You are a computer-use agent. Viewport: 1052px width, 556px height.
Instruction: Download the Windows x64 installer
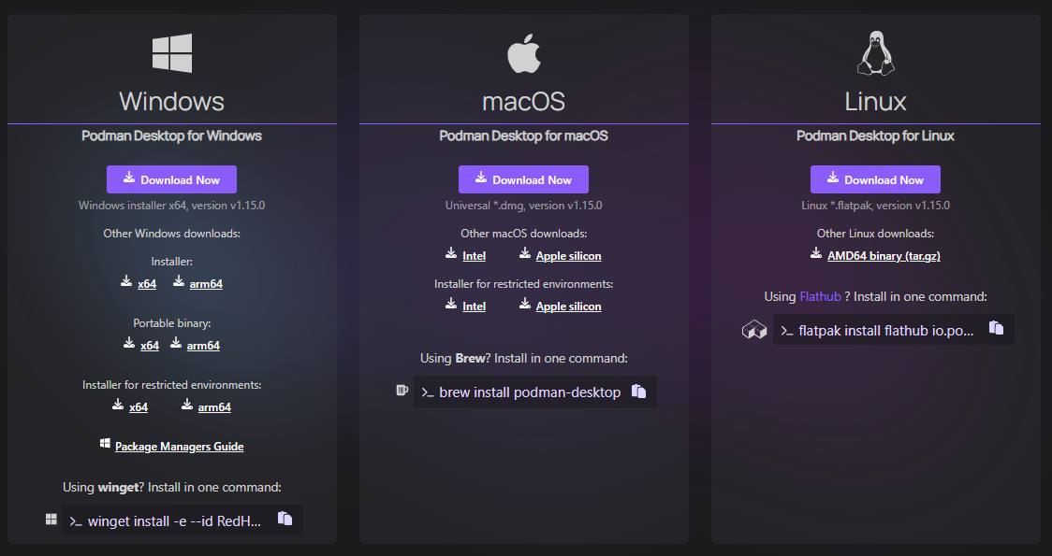click(x=147, y=283)
